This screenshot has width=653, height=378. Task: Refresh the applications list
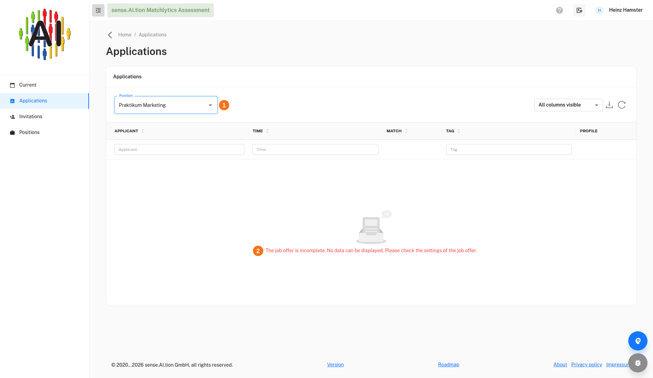pyautogui.click(x=622, y=105)
